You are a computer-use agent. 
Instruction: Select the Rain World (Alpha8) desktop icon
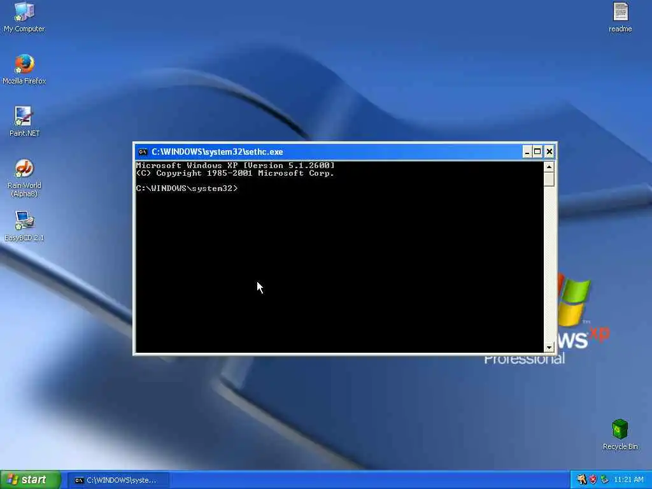pyautogui.click(x=24, y=178)
